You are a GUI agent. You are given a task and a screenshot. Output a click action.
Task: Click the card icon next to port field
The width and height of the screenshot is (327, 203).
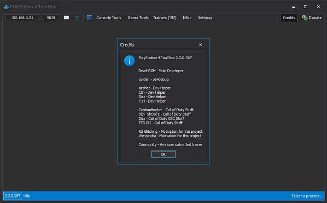point(66,17)
